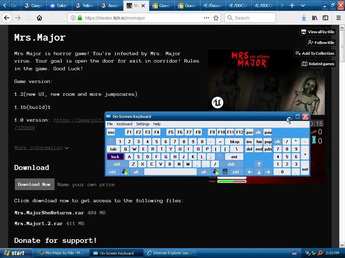Open the list all tabs dropdown arrow

pos(303,5)
